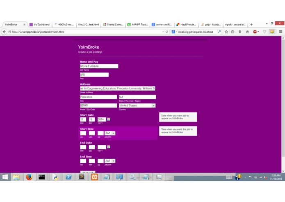Viewport: 285px width, 202px height.
Task: Switch to the php - Accept tab
Action: coord(211,25)
